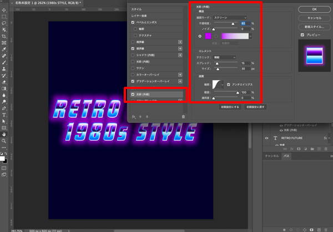Hide the RETRO FUTURE layer with its eye icon
The height and width of the screenshot is (232, 333).
[x=267, y=138]
